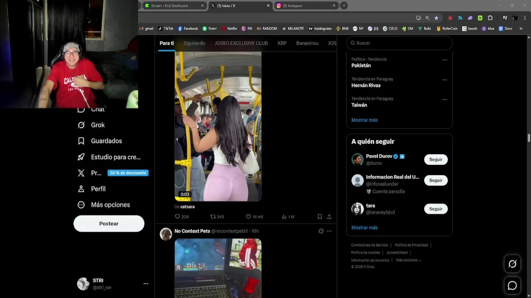This screenshot has width=531, height=298.
Task: Close the Instagram browser tab
Action: (334, 6)
